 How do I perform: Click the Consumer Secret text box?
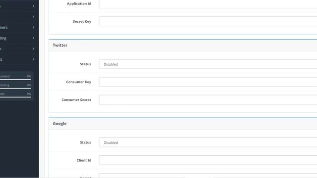tap(208, 99)
